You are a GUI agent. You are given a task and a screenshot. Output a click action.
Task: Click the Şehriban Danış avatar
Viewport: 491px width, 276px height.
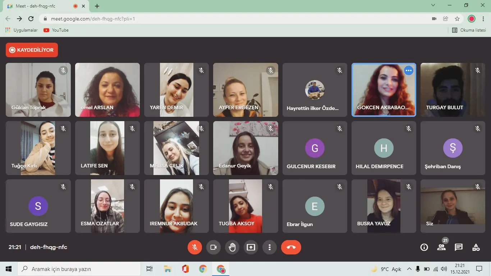(x=453, y=148)
